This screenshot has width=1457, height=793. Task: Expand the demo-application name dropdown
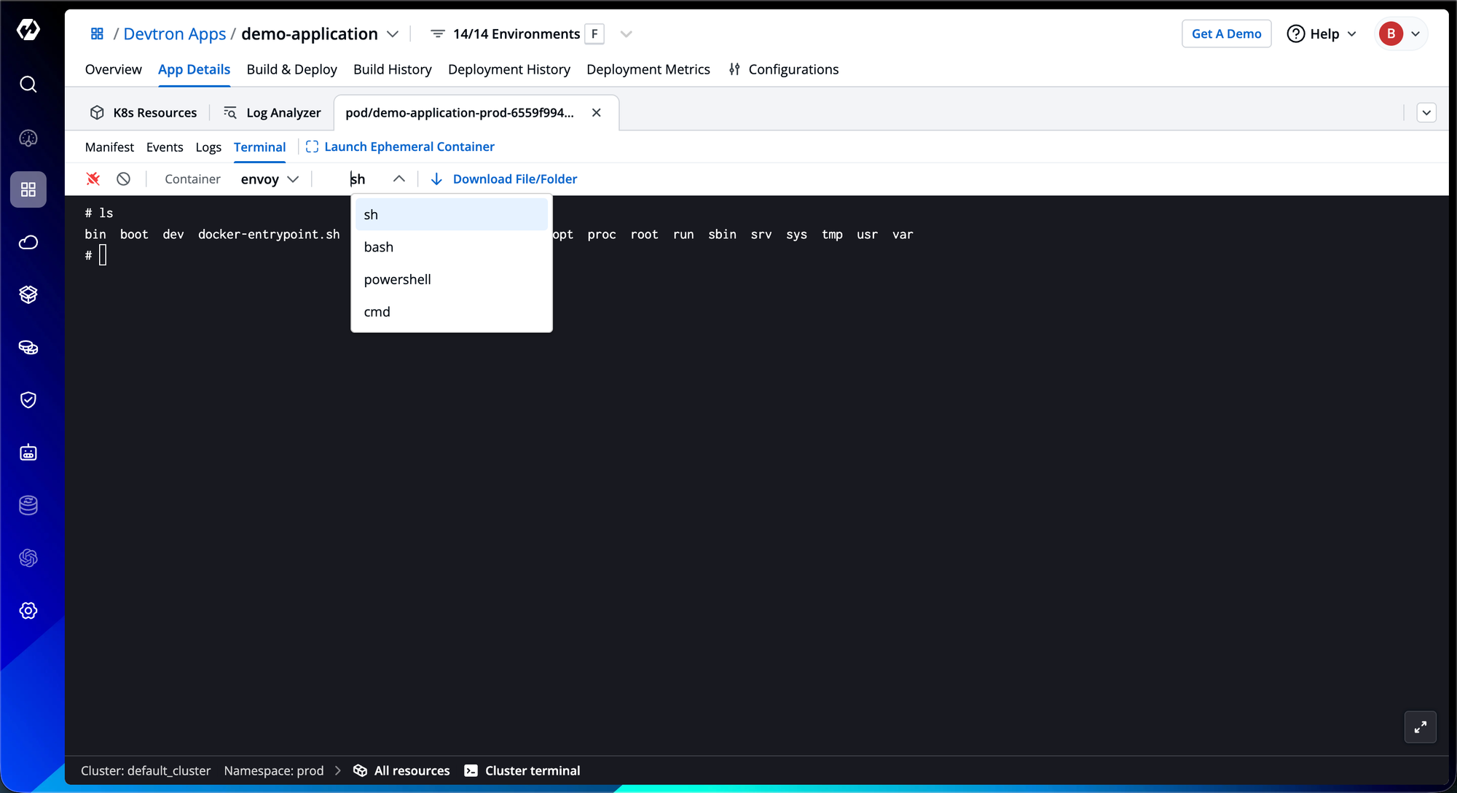[393, 34]
